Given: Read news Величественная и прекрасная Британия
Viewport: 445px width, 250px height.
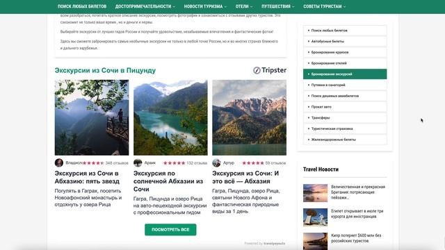Looking at the screenshot, I should click(x=358, y=192).
